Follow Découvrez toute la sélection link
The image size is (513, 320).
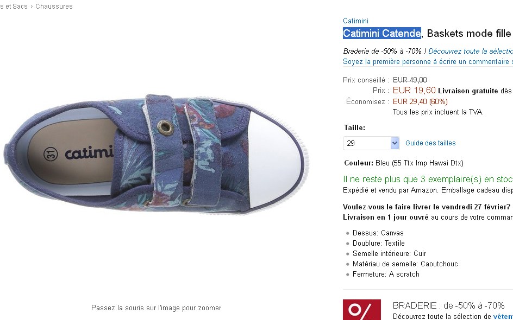(x=471, y=52)
